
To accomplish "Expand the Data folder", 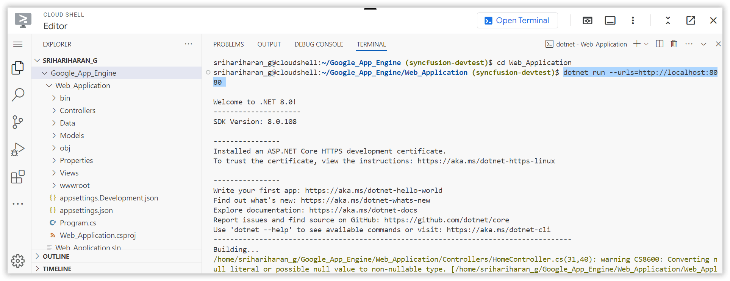I will click(54, 123).
